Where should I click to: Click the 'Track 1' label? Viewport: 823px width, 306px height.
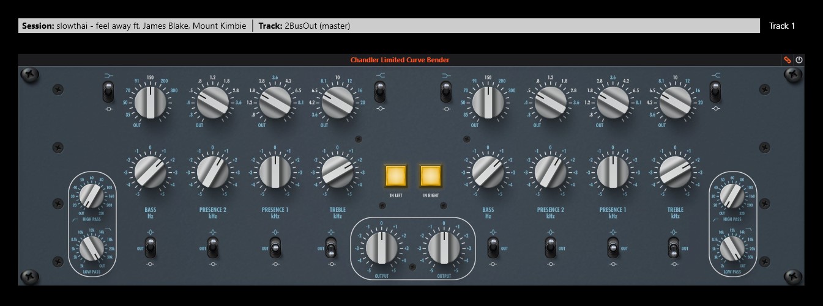pyautogui.click(x=782, y=26)
